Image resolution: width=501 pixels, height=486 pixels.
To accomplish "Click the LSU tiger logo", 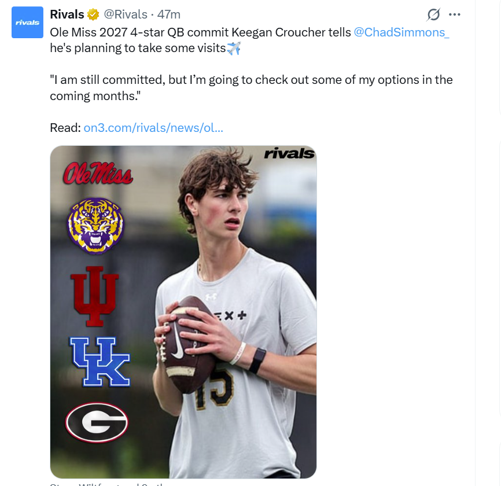I will click(95, 226).
